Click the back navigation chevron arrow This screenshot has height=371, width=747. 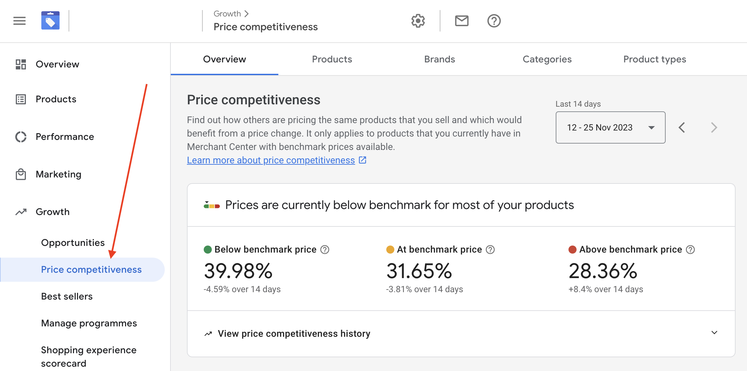tap(682, 127)
